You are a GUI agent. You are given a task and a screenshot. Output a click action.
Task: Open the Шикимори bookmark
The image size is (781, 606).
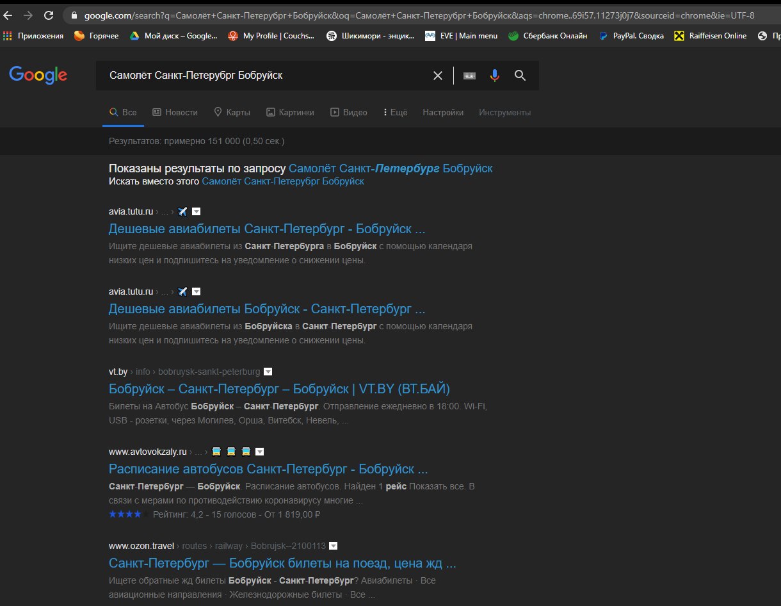371,36
